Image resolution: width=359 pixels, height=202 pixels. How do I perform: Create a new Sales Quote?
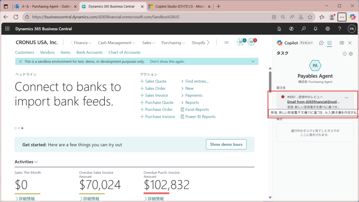click(x=154, y=81)
